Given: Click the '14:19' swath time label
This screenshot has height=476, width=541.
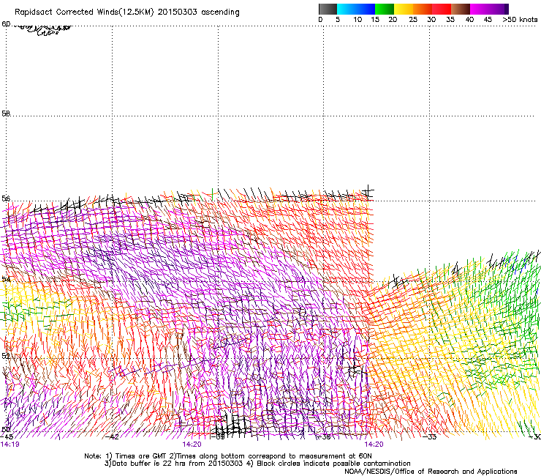Looking at the screenshot, I should pos(10,445).
